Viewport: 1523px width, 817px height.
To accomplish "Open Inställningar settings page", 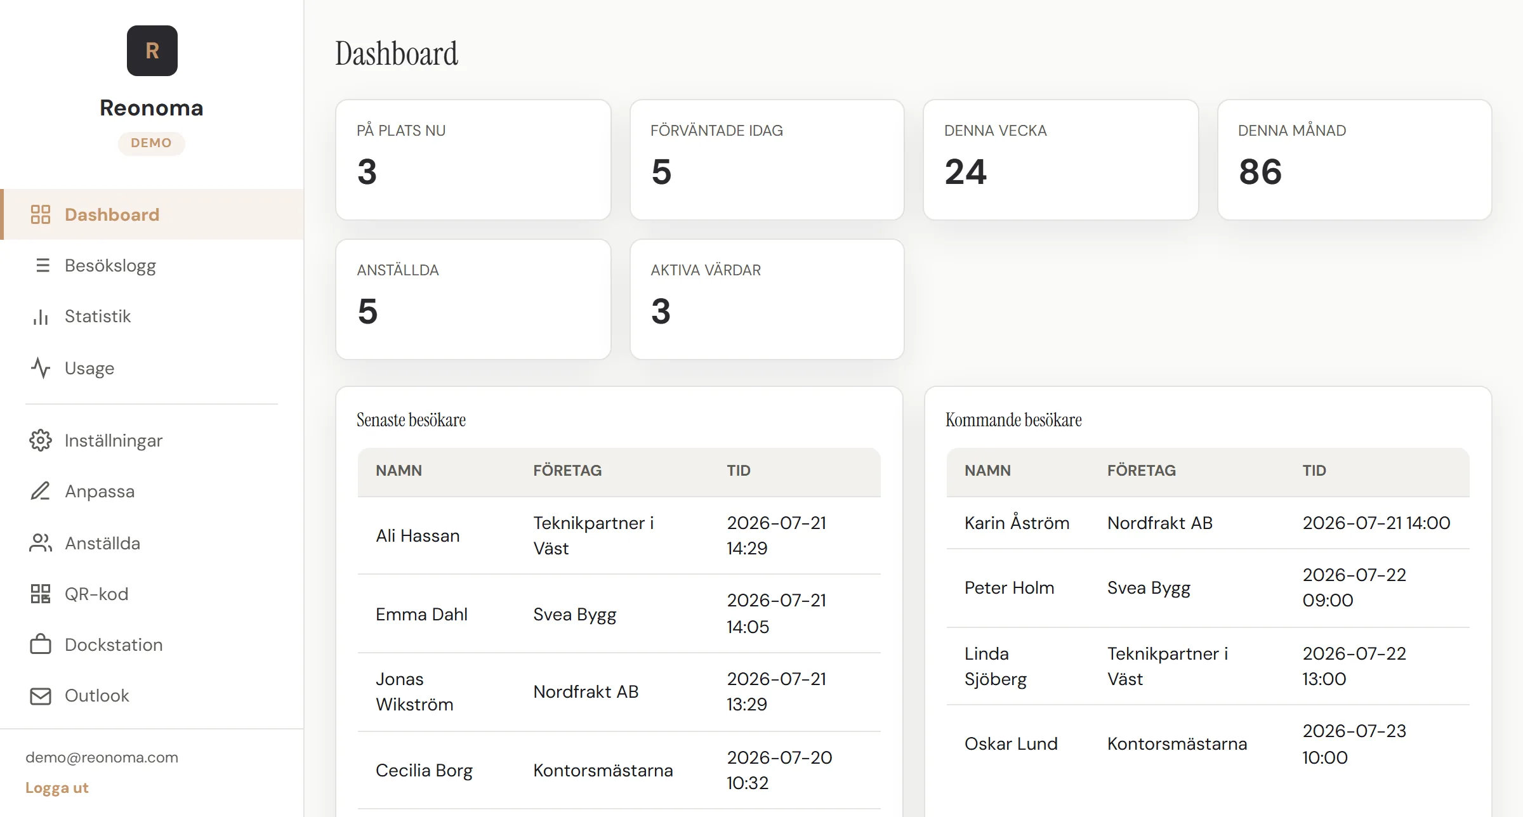I will coord(152,440).
